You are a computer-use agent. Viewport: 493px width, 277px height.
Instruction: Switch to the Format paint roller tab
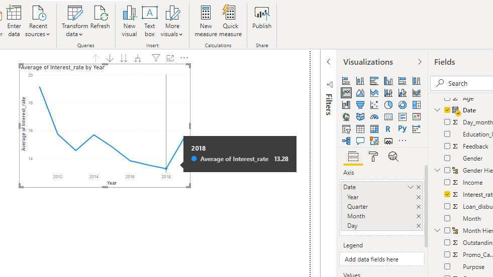click(x=373, y=157)
